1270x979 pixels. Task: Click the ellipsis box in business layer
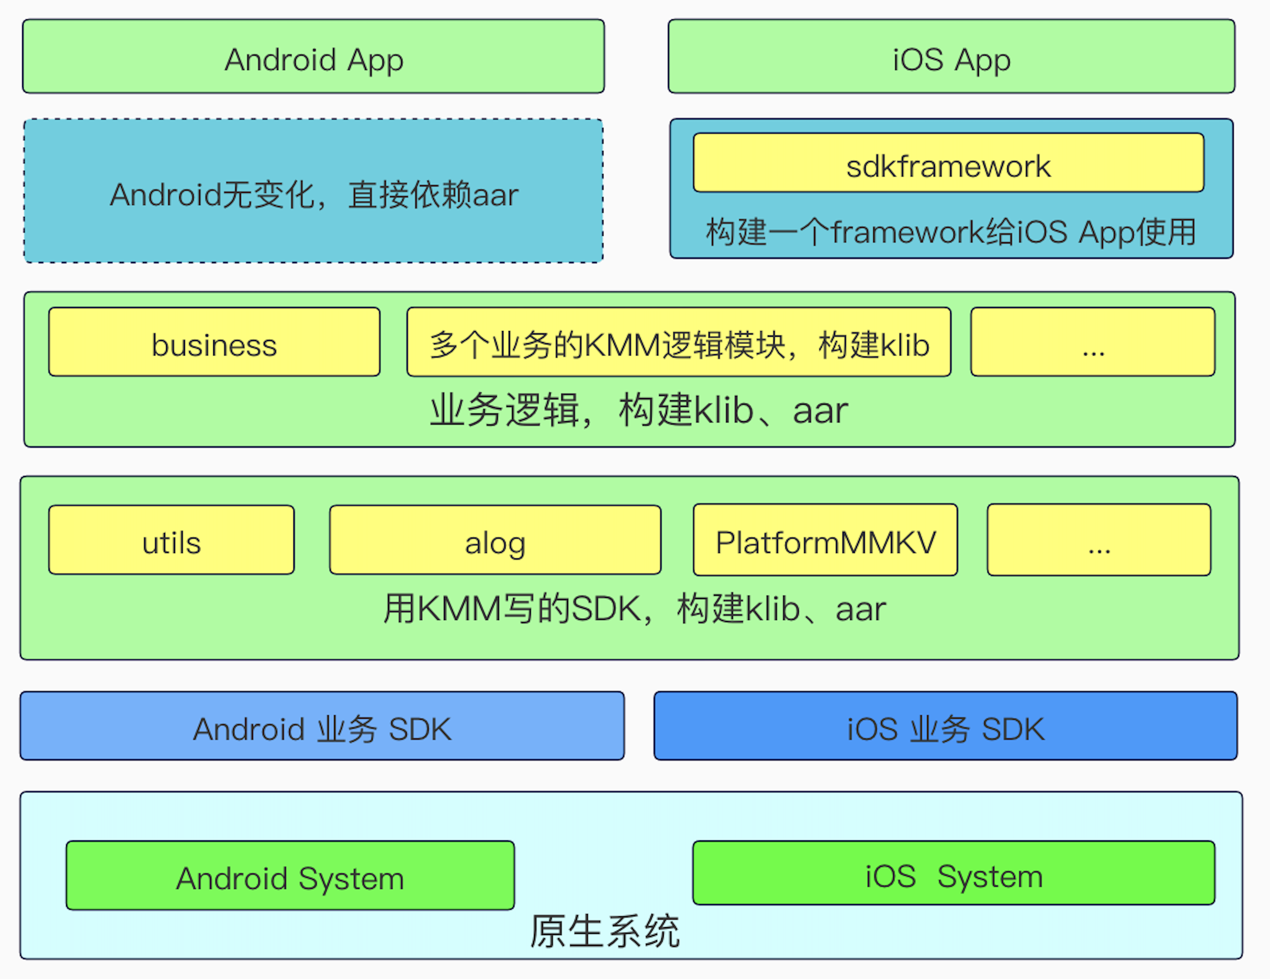pos(1093,342)
